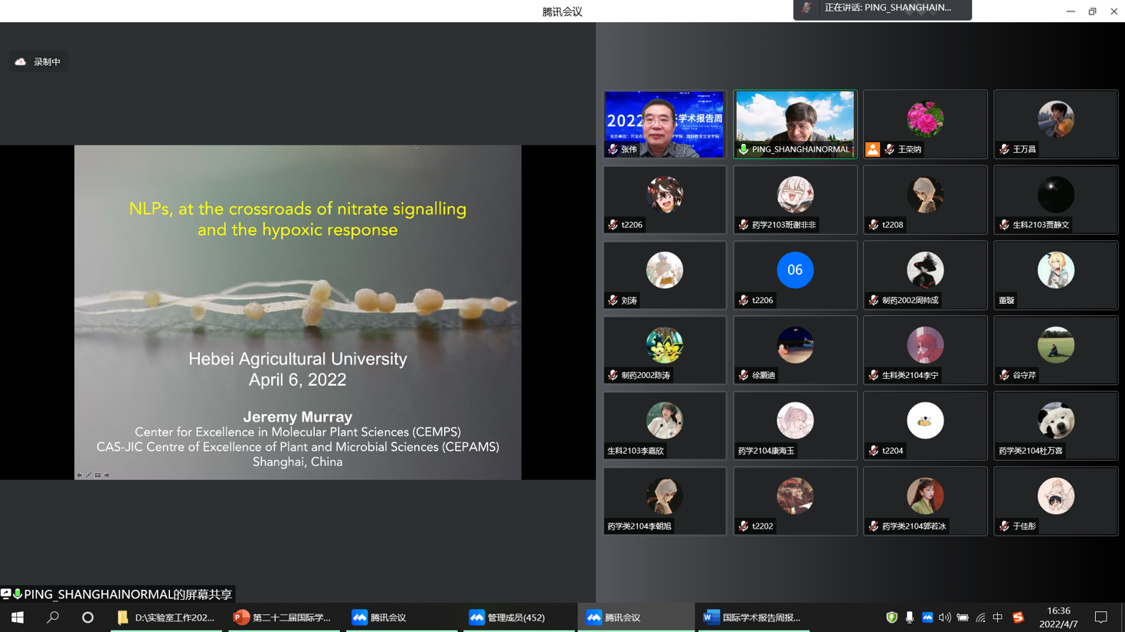Viewport: 1125px width, 632px height.
Task: Click Sogou input method tray icon
Action: click(1018, 617)
